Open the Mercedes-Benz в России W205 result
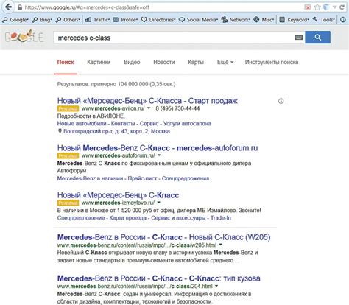349x305 pixels. pyautogui.click(x=164, y=237)
